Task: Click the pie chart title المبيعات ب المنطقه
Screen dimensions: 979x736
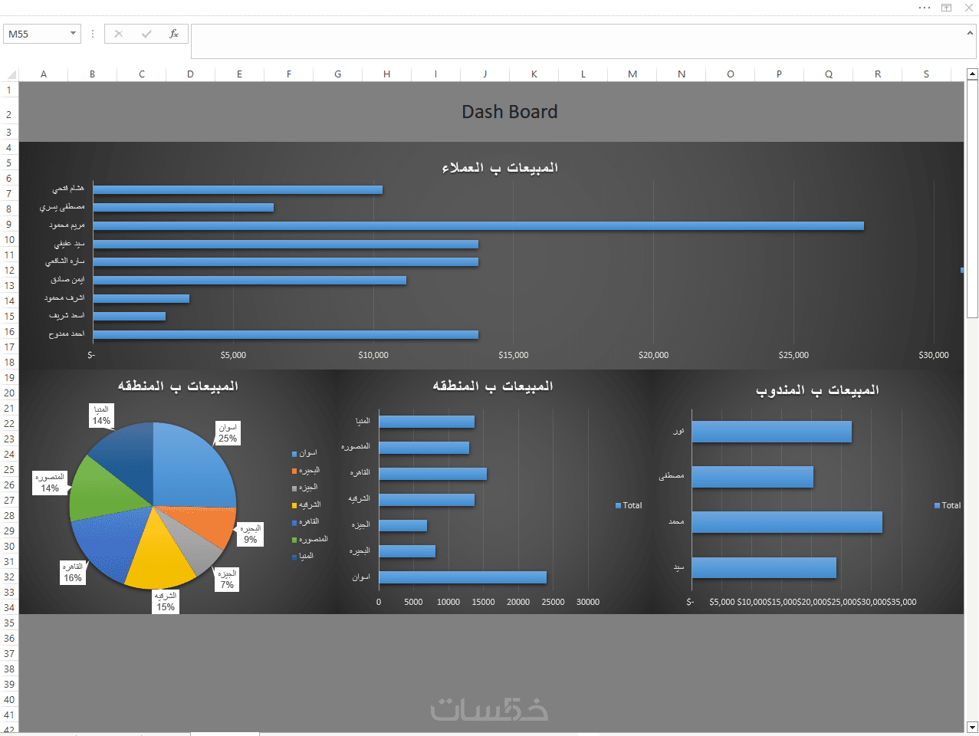Action: click(178, 386)
